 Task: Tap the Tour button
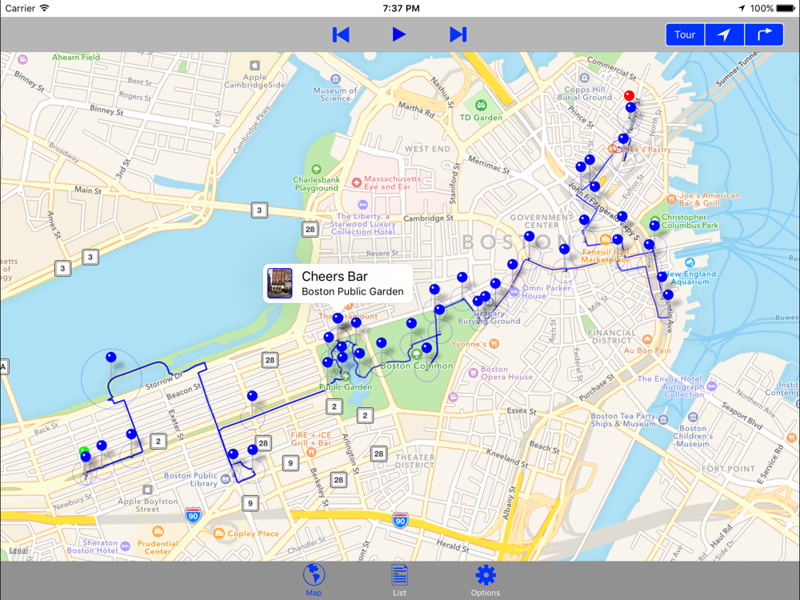[x=685, y=34]
